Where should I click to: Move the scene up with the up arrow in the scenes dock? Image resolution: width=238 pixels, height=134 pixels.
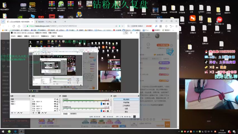[x=18, y=113]
